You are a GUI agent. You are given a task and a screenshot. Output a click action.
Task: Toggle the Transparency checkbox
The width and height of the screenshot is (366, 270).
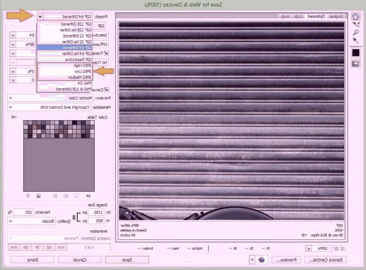[106, 53]
